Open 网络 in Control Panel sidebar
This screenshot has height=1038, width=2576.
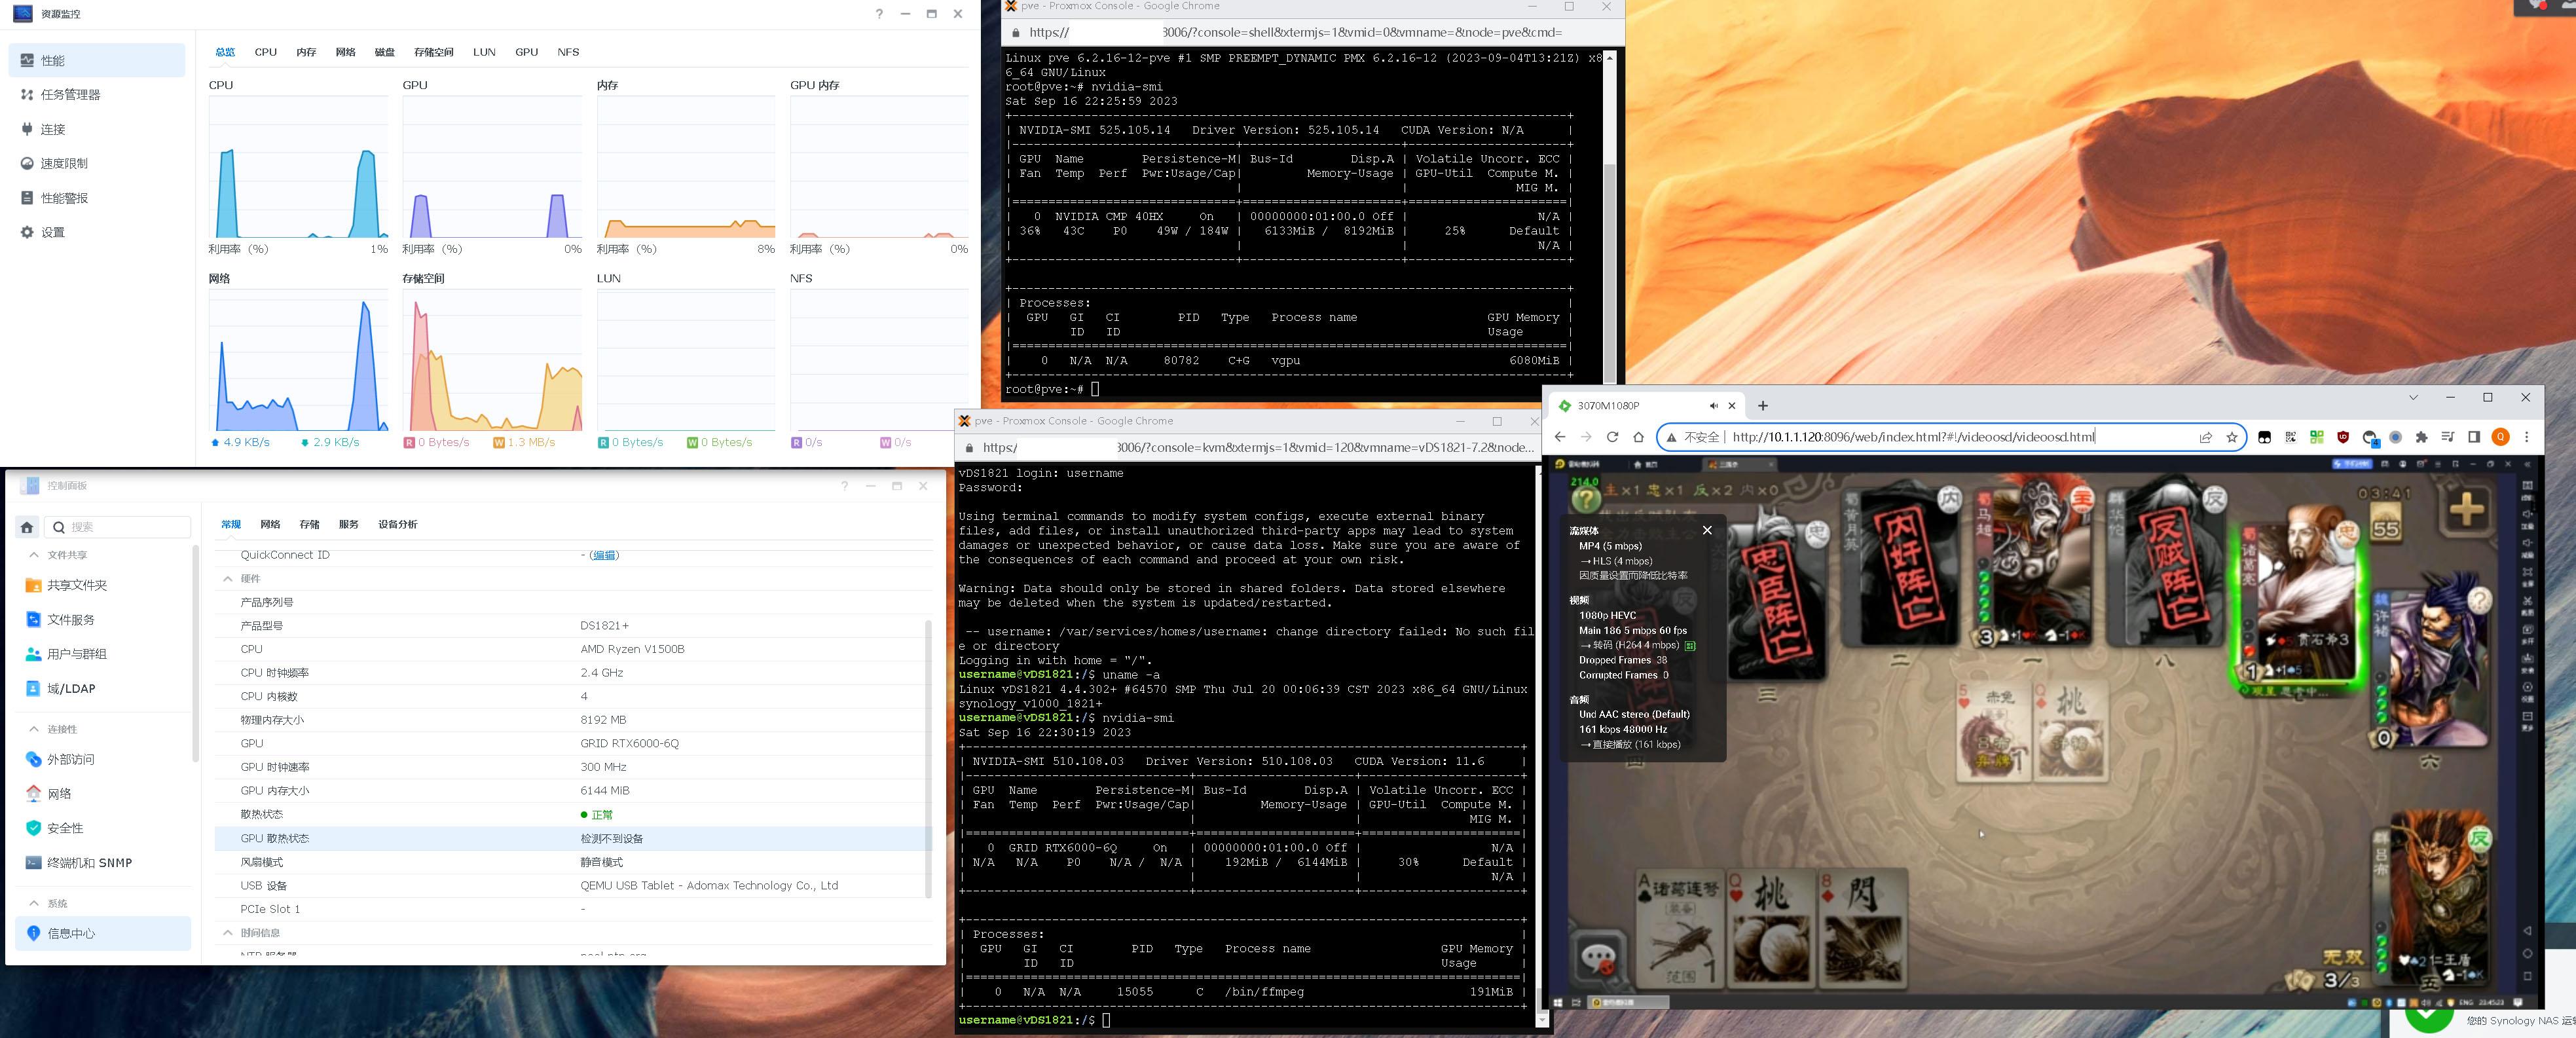(104, 794)
